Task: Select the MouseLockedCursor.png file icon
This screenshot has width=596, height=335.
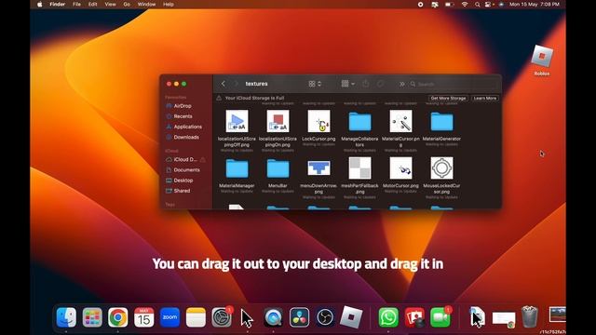Action: (441, 167)
